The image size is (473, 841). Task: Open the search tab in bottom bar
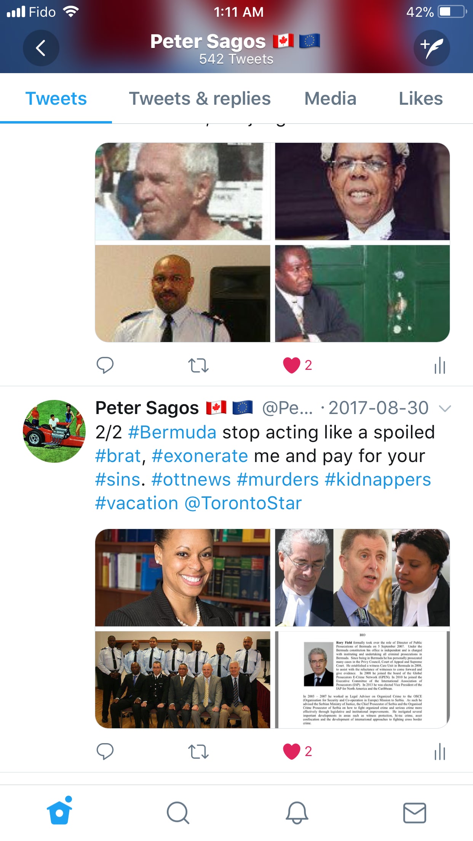click(x=178, y=813)
